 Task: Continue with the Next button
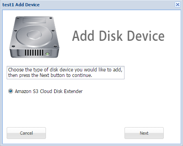144,133
